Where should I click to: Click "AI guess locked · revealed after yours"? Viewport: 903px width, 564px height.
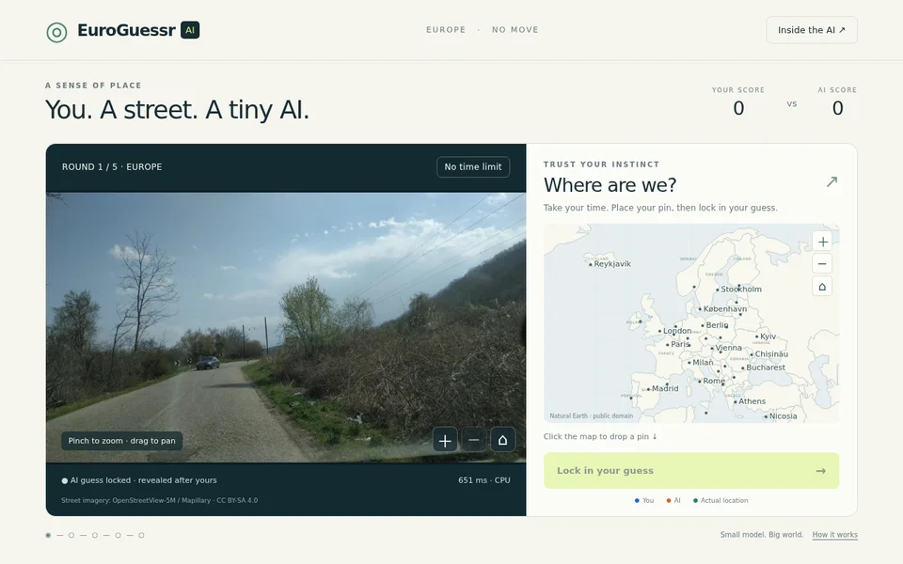coord(139,480)
